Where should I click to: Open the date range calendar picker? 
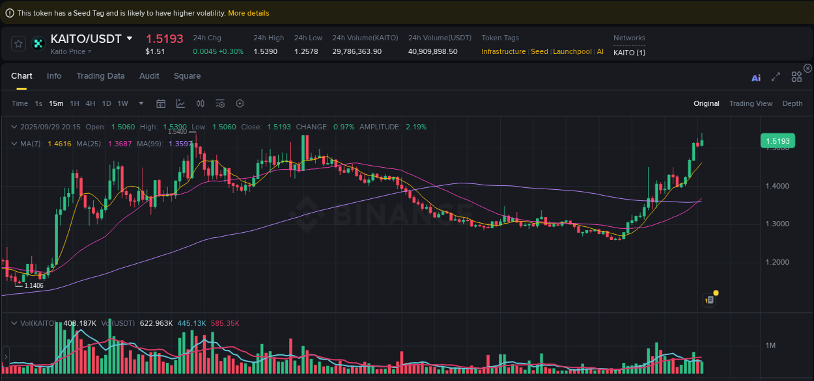(161, 103)
